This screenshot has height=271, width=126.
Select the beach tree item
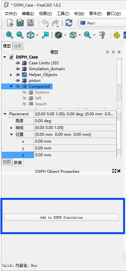point(41,104)
